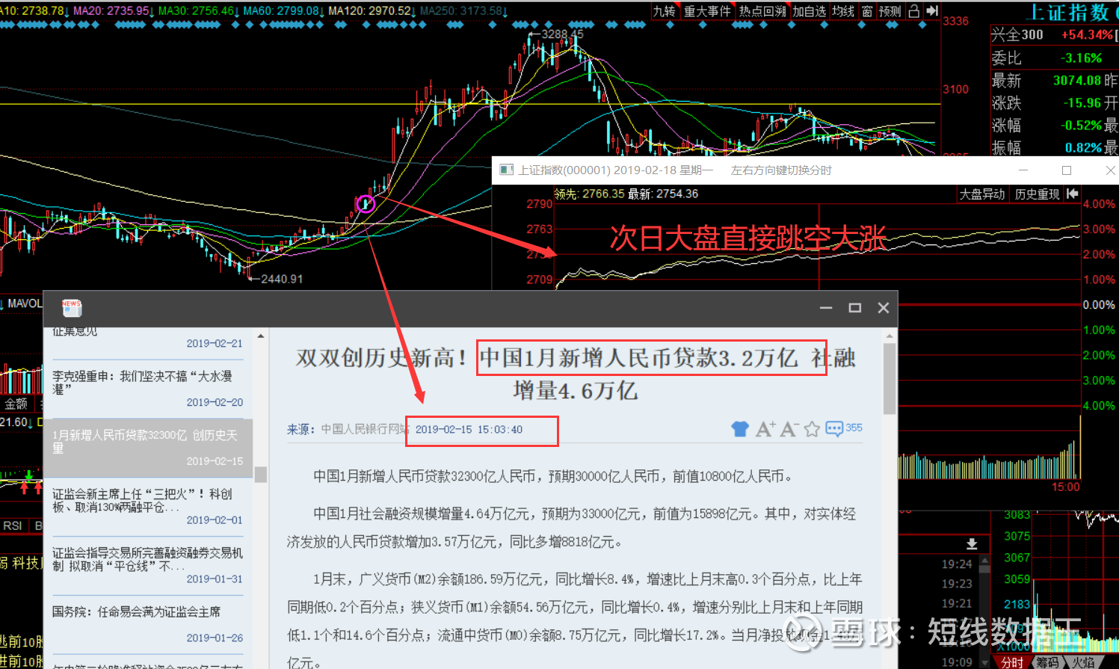Click collapse-left arrow icon in intraday window
The width and height of the screenshot is (1119, 669).
coord(1073,194)
